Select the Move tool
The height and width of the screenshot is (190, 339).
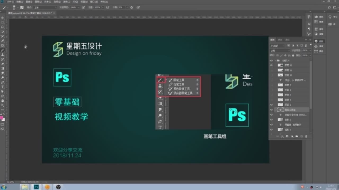3,18
